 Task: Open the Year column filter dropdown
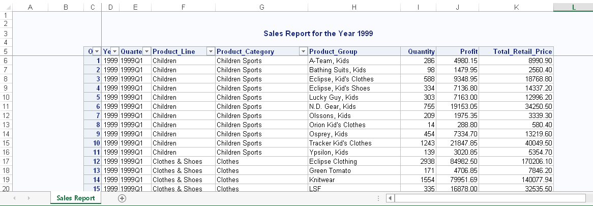pos(114,51)
